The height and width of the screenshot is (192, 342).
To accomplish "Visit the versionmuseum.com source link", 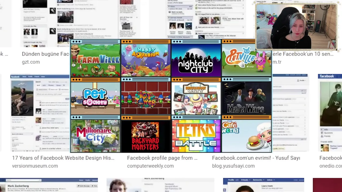I will point(35,166).
